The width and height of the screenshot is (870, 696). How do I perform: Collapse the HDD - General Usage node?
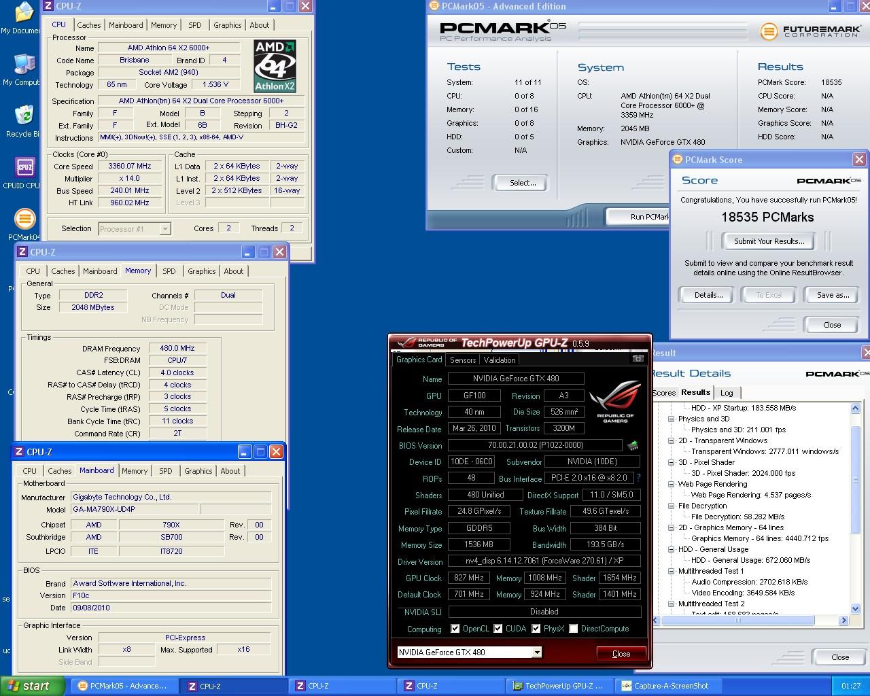click(672, 549)
